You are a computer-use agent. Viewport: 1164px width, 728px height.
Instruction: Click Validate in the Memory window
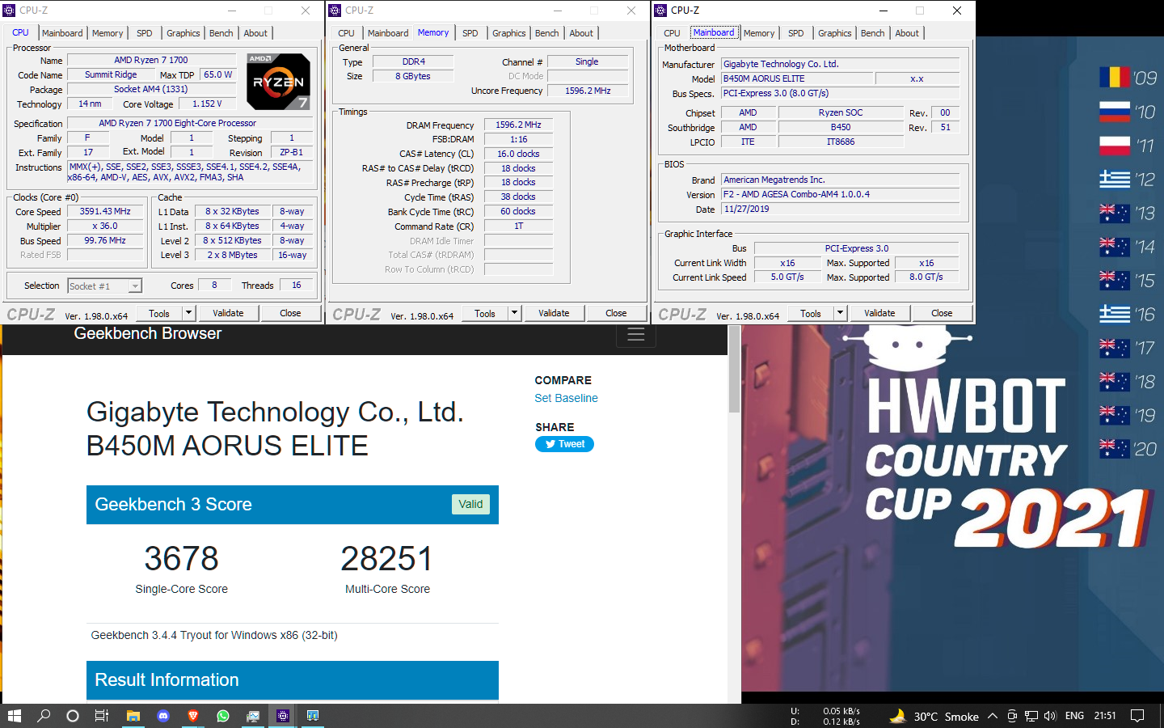554,313
